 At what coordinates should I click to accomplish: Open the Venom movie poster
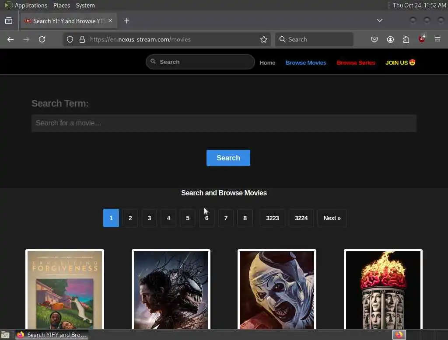(x=171, y=289)
